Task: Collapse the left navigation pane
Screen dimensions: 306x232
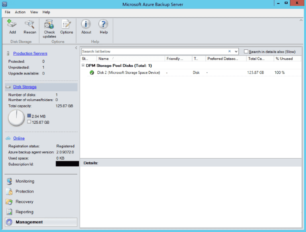Action: pyautogui.click(x=76, y=48)
